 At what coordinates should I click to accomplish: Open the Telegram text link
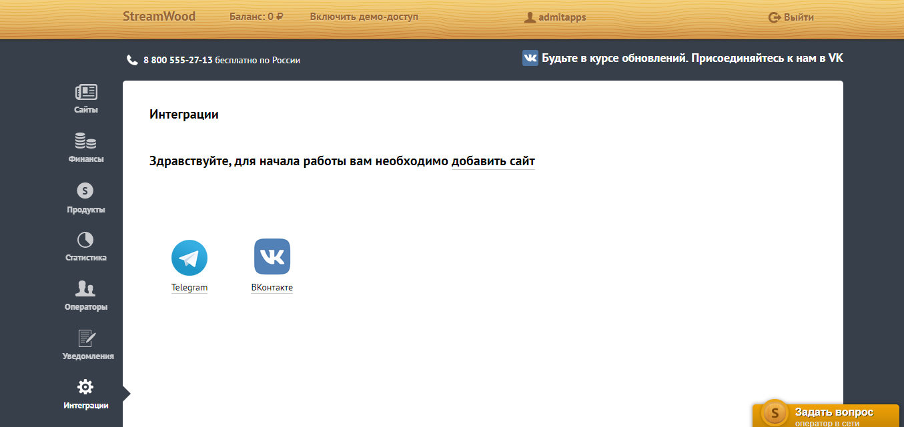point(189,288)
